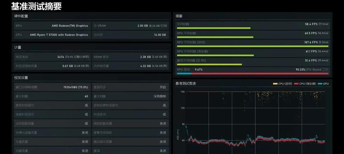Click the 9.67% GPU limit percentage

tap(199, 70)
